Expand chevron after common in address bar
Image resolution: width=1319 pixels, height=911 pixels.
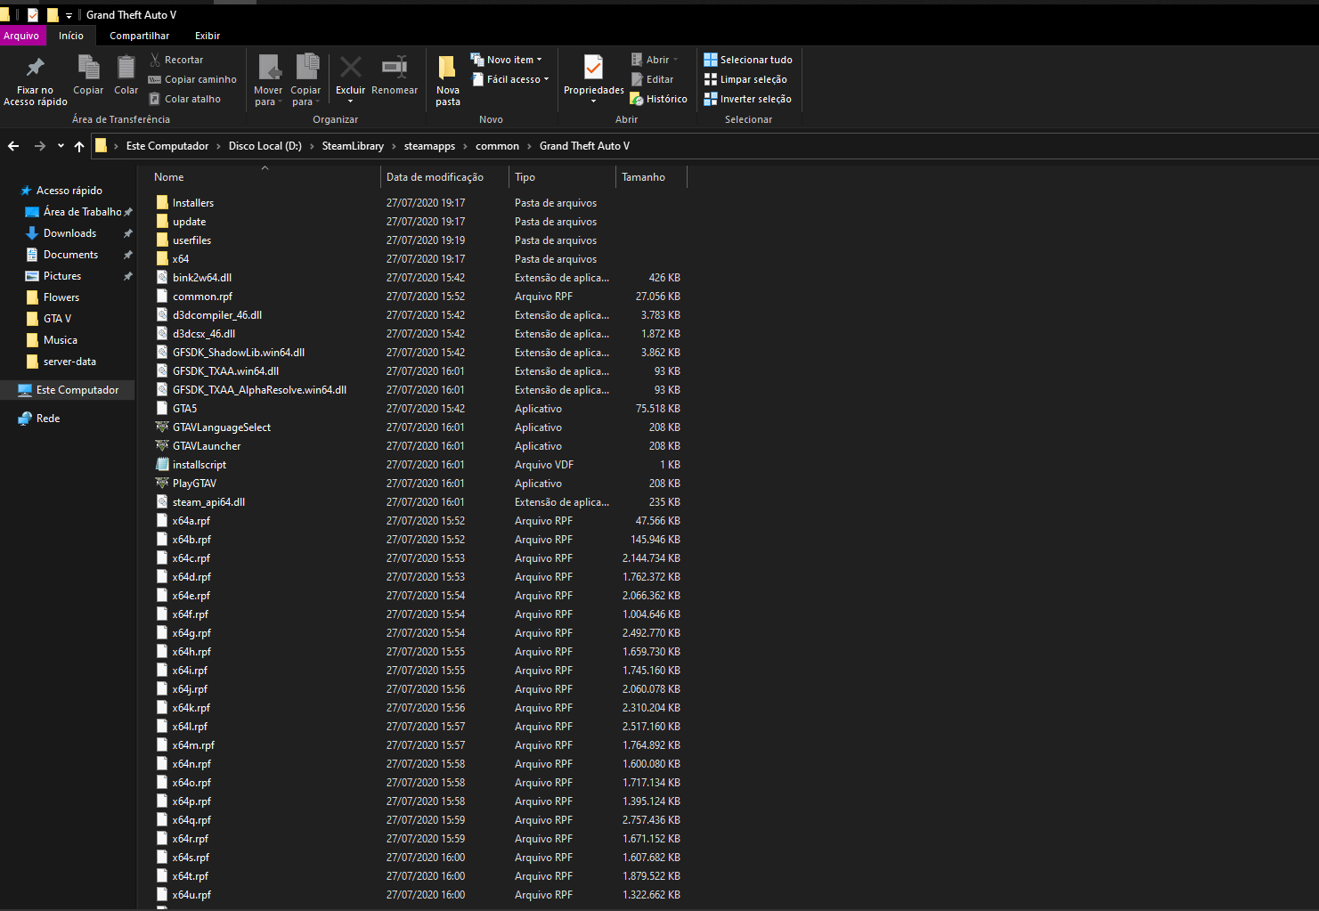[529, 146]
